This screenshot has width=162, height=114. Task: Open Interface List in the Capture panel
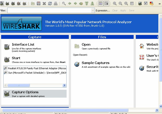click(23, 44)
